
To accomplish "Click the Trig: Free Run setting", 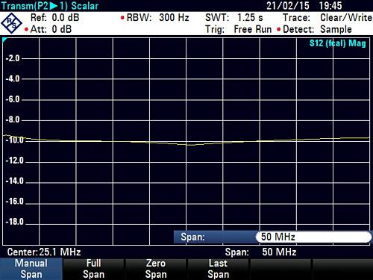I will point(238,29).
